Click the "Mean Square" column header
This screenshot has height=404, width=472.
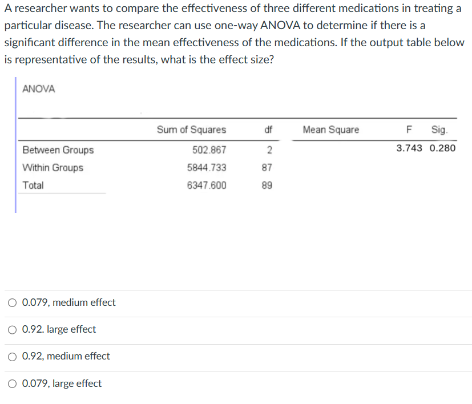pyautogui.click(x=331, y=130)
